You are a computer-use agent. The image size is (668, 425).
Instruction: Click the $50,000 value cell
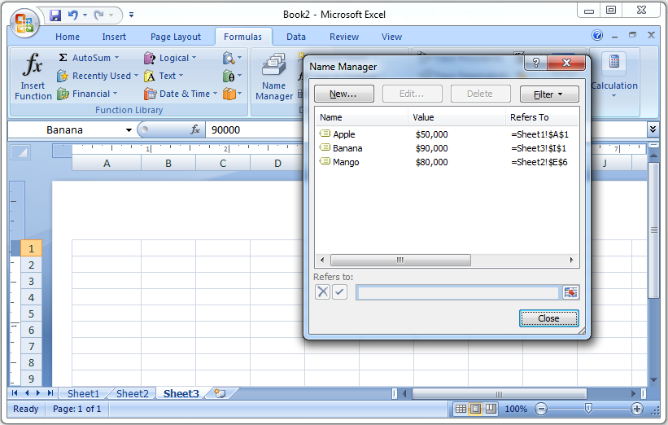tap(431, 134)
